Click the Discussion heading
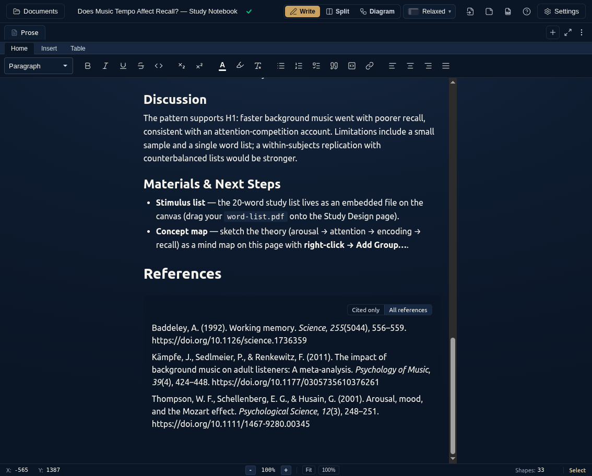The image size is (592, 476). pos(175,100)
